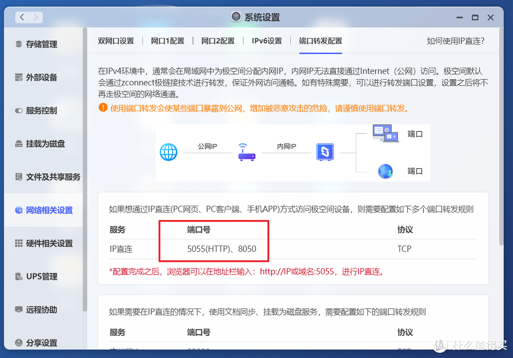Click the back navigation arrow
This screenshot has height=358, width=513.
[x=22, y=17]
